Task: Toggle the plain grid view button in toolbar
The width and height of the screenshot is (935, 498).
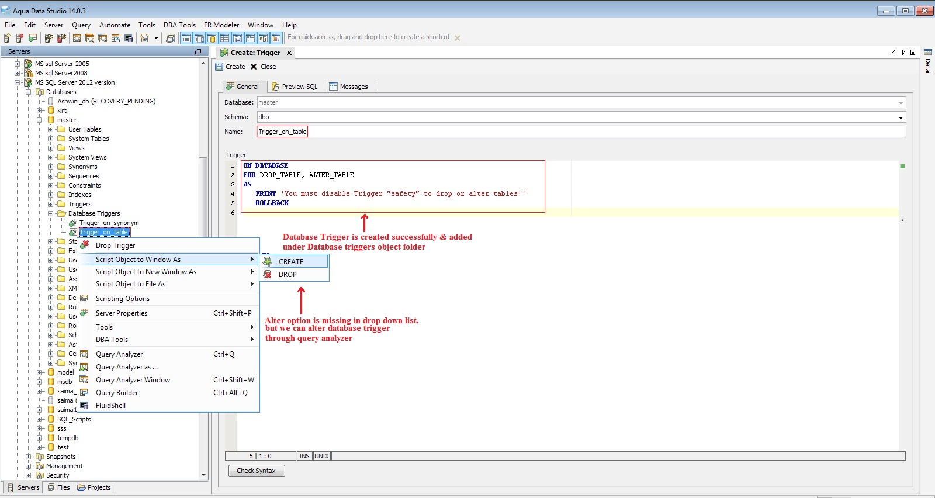Action: [224, 38]
